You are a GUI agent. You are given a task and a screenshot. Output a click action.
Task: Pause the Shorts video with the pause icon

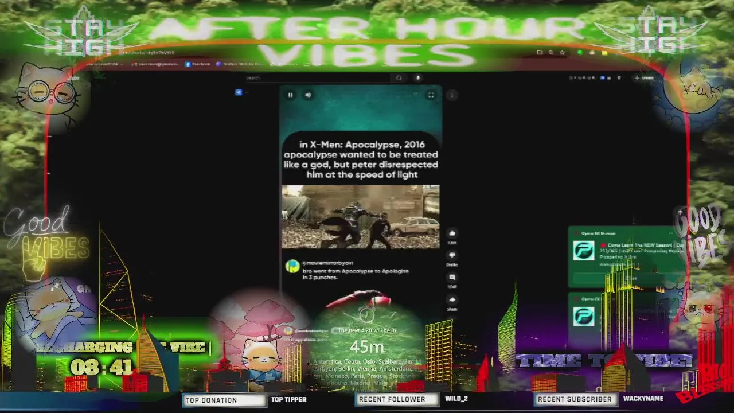click(290, 95)
